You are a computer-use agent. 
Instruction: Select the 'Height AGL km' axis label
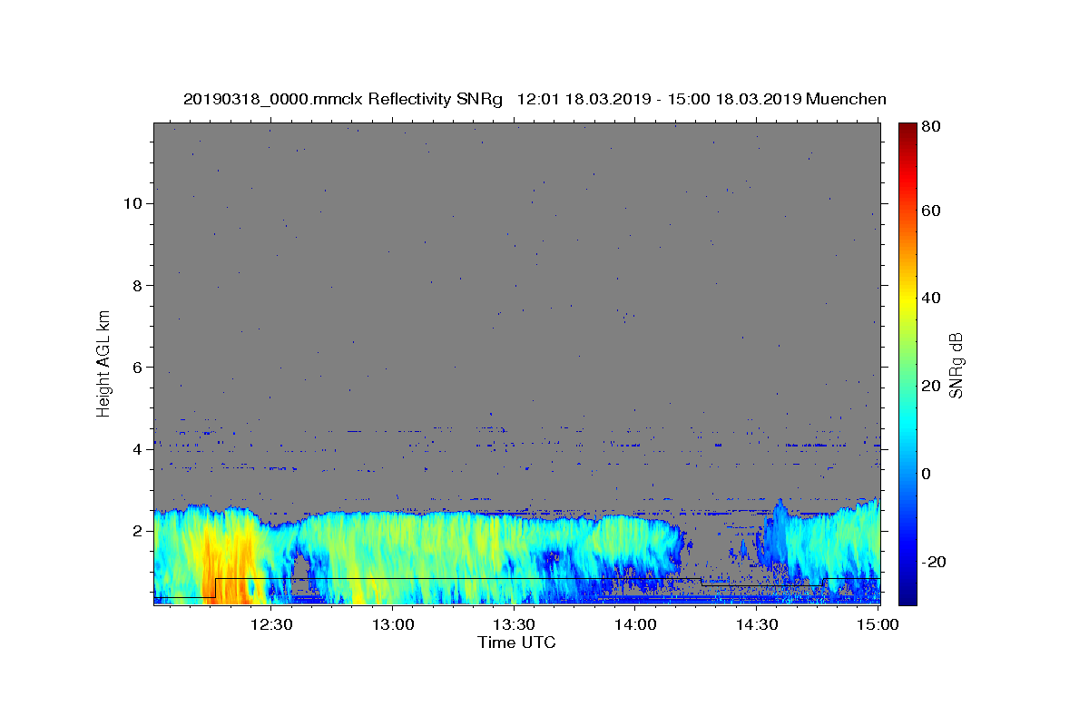103,362
